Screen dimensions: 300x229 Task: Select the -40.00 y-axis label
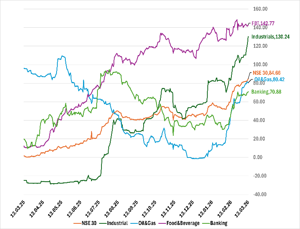click(260, 194)
